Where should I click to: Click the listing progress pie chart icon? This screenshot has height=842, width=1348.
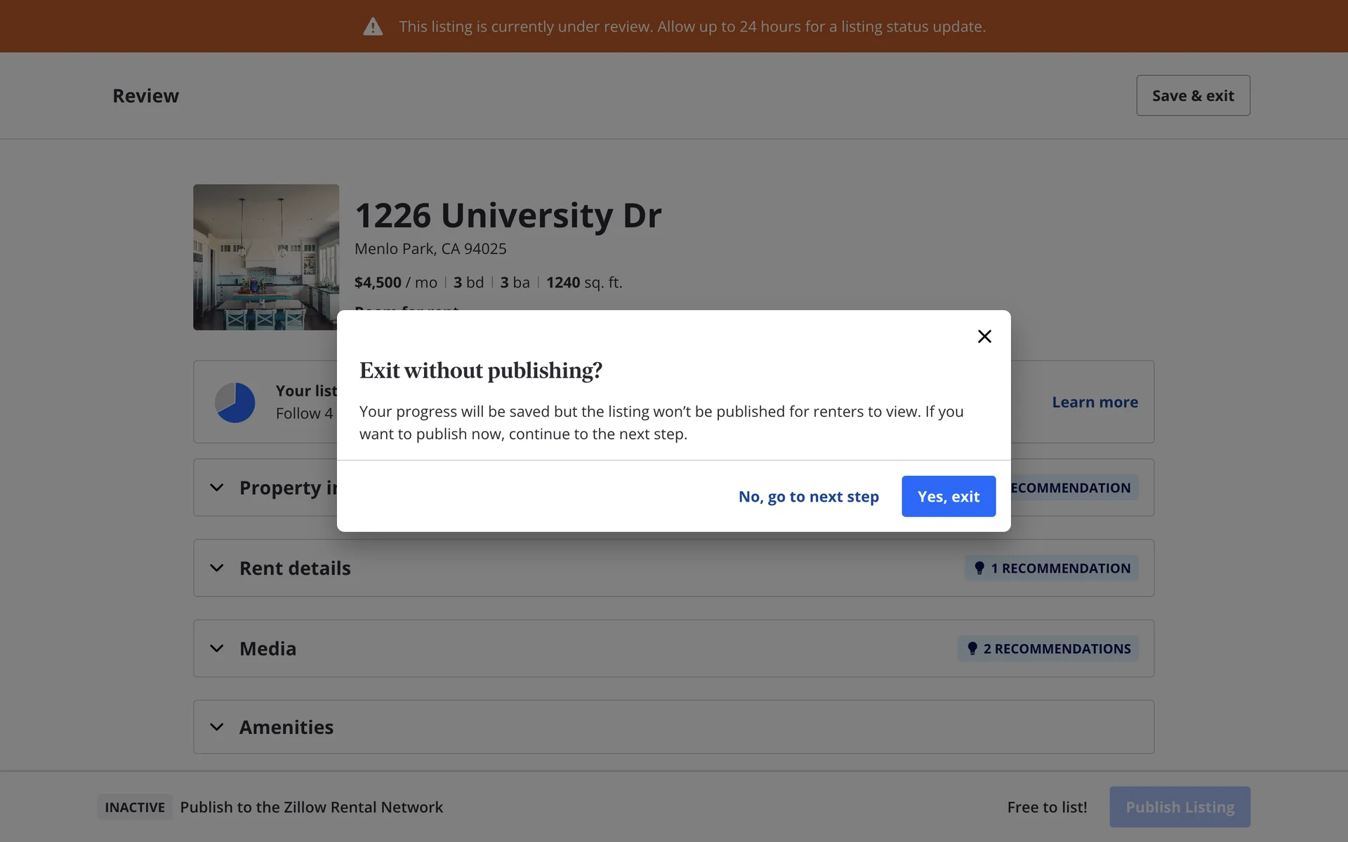tap(234, 402)
